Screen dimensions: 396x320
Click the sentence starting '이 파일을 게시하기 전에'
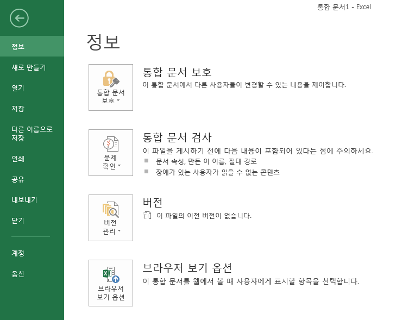click(x=258, y=151)
